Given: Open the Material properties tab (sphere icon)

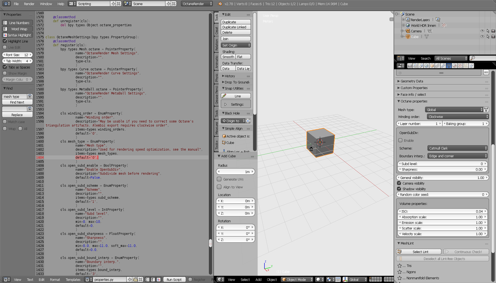Looking at the screenshot, I should [x=455, y=66].
